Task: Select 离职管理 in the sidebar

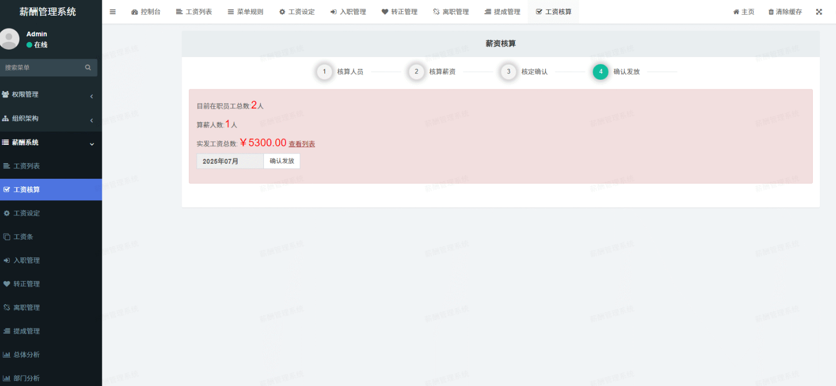Action: pyautogui.click(x=26, y=308)
